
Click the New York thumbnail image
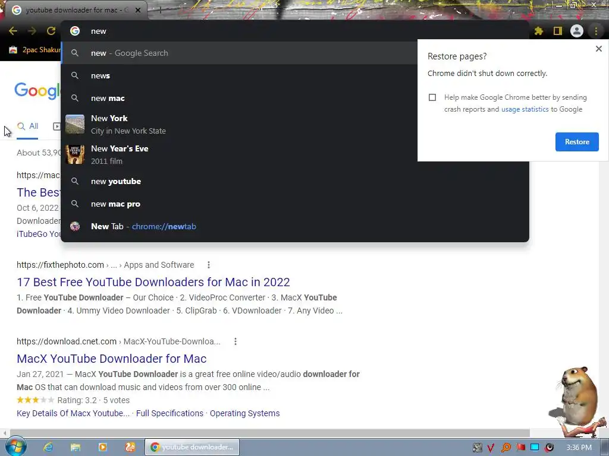pos(75,125)
